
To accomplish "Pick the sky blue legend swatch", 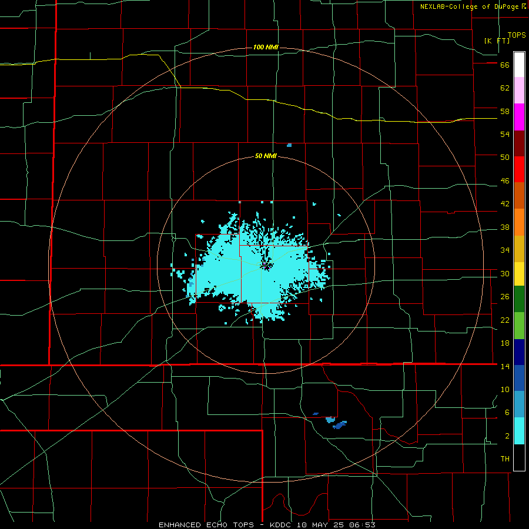I will click(x=519, y=404).
